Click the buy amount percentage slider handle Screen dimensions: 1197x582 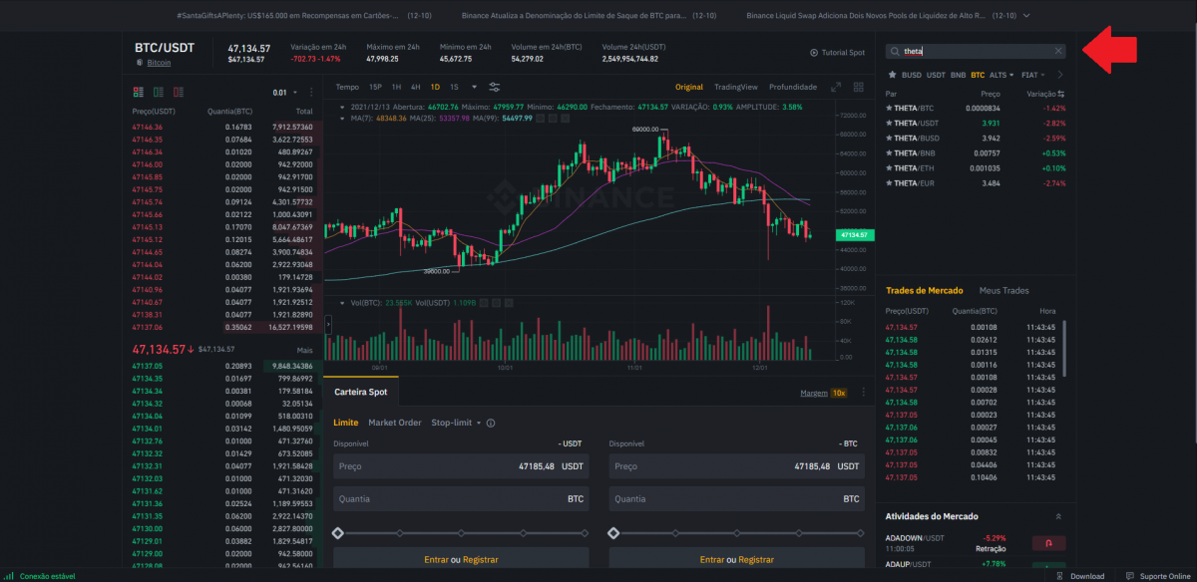tap(337, 533)
